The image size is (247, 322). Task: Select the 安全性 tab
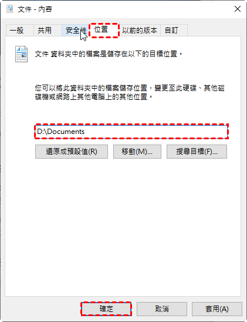coord(76,31)
